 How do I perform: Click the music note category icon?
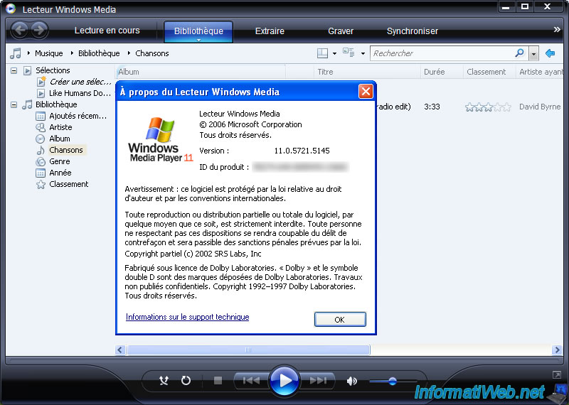[x=16, y=53]
